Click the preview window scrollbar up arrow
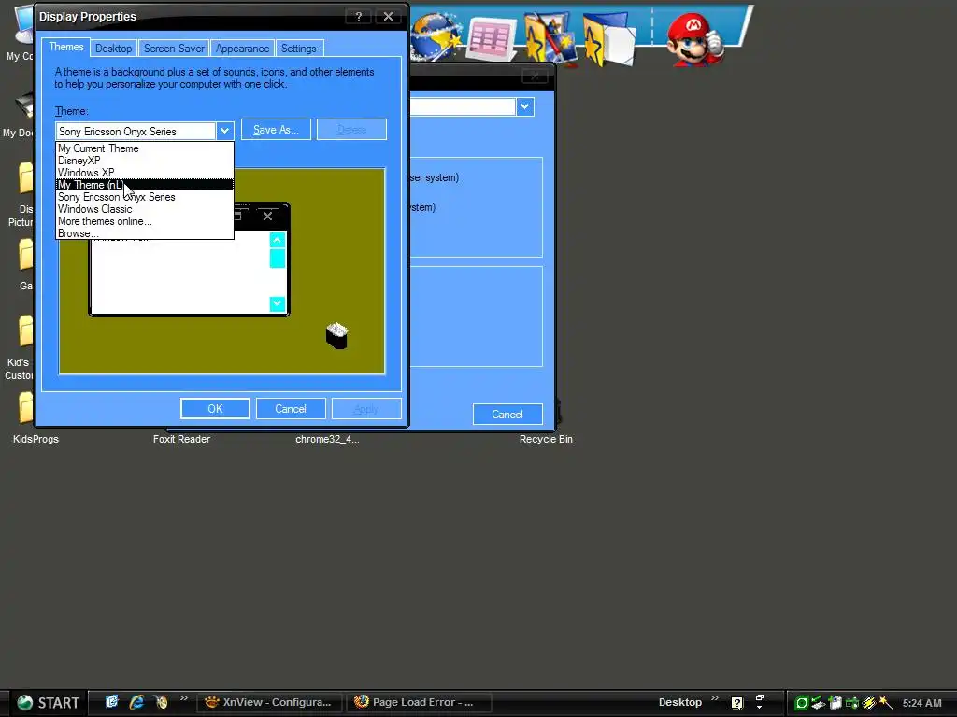 [x=277, y=240]
